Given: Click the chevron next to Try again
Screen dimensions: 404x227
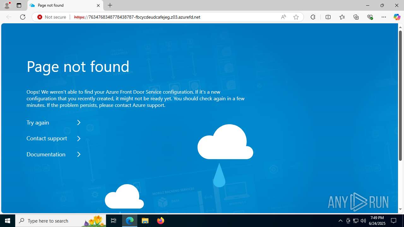Looking at the screenshot, I should 79,123.
